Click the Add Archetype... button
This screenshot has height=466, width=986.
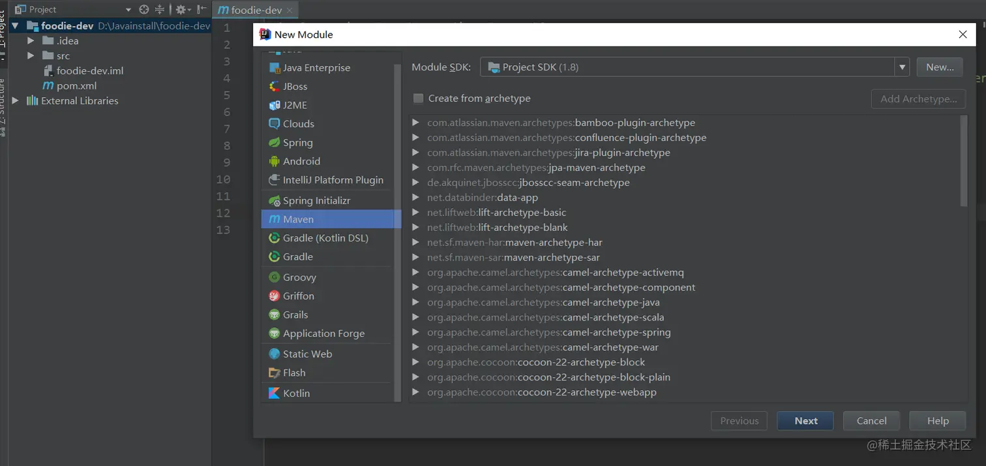tap(918, 99)
